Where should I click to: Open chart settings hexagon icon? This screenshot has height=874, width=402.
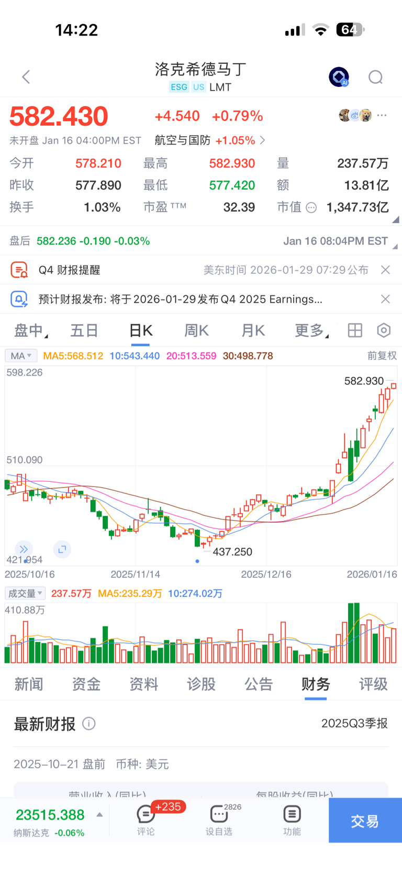coord(384,330)
